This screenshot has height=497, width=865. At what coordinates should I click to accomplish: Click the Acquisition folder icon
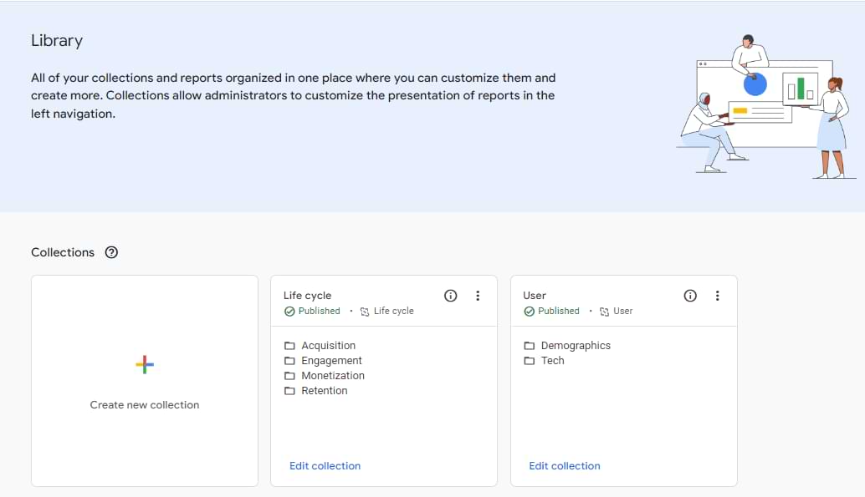pos(289,346)
